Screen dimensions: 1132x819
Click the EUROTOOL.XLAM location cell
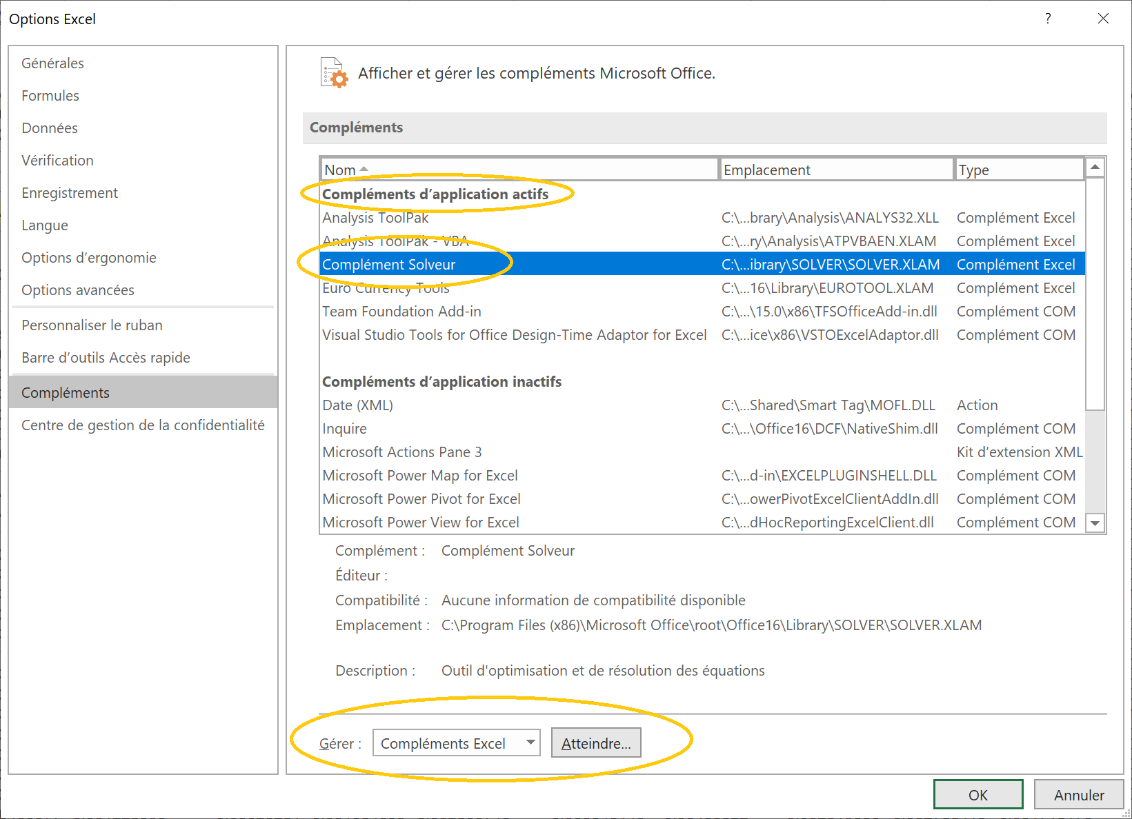[x=827, y=288]
